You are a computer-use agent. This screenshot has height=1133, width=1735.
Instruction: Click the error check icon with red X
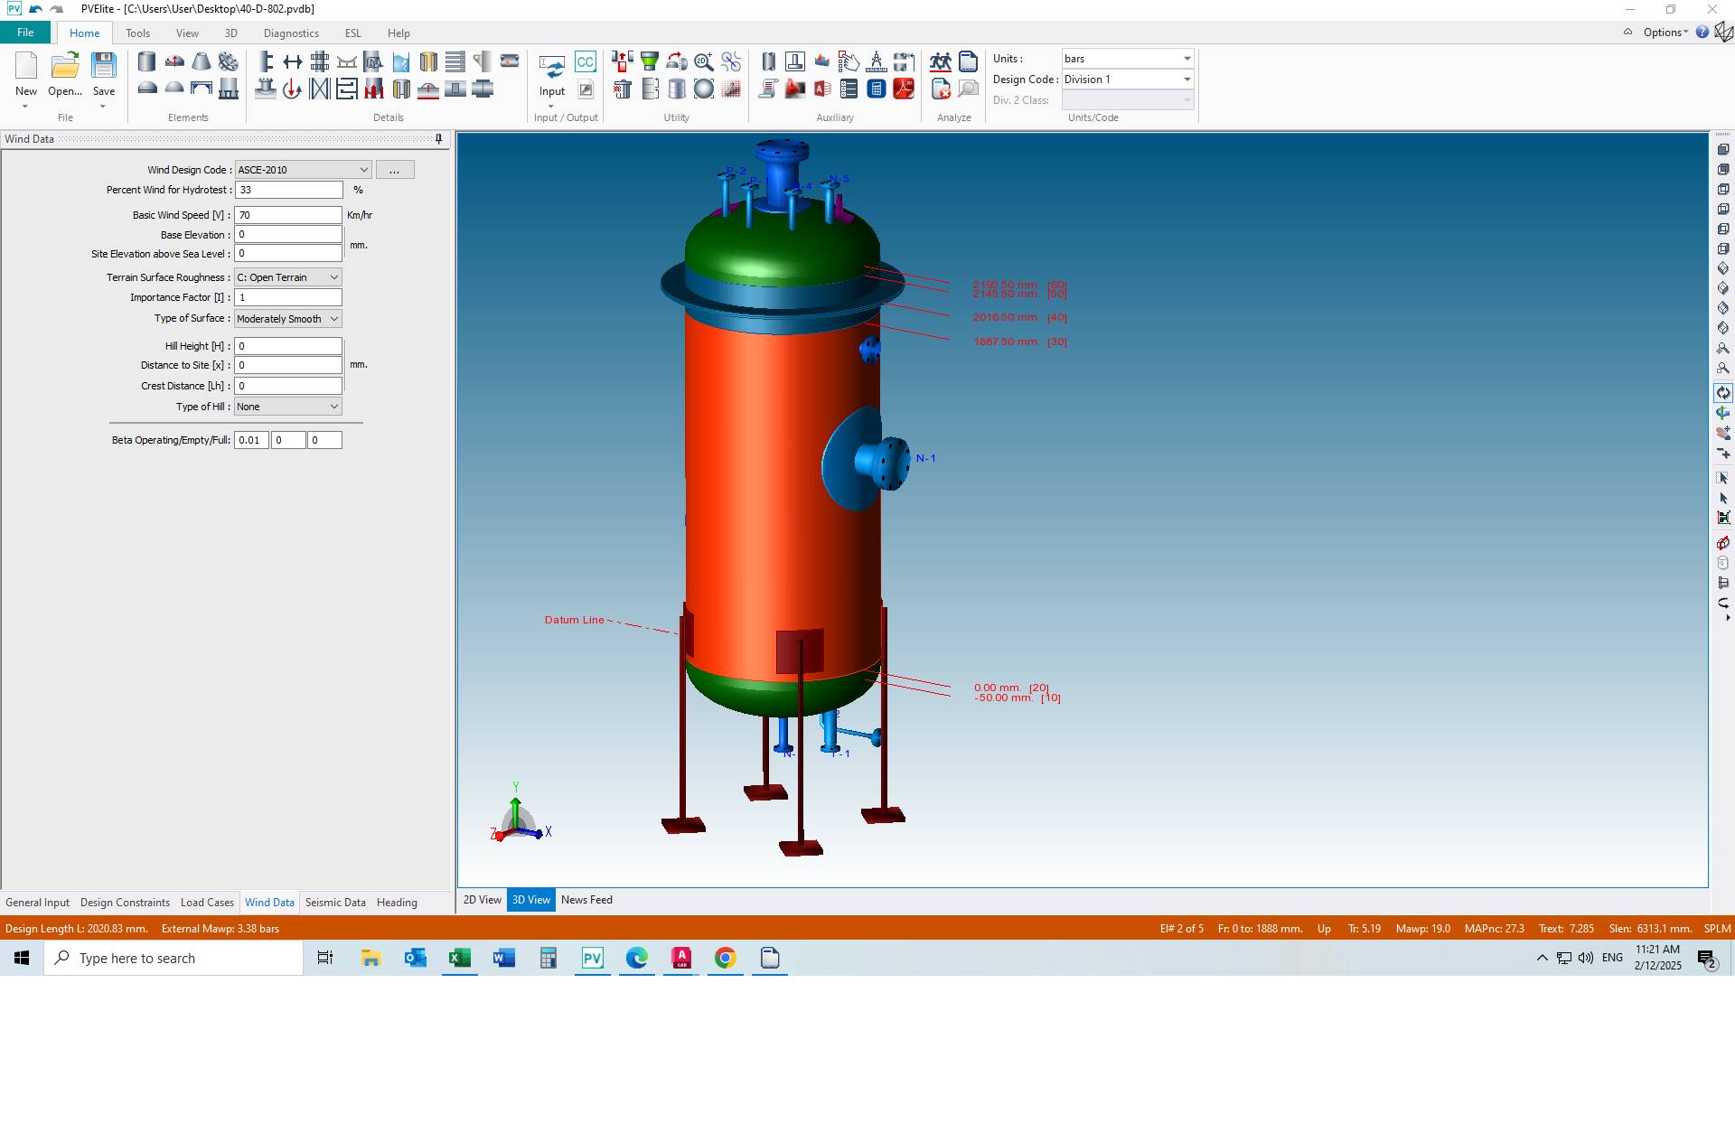click(941, 88)
